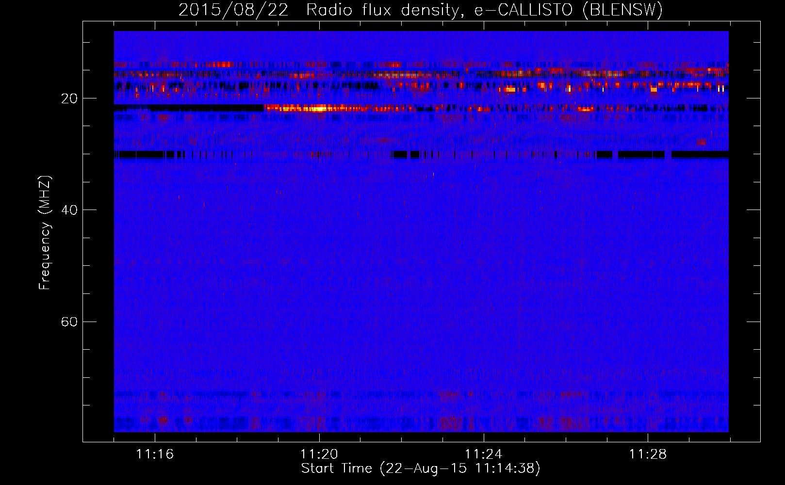
Task: Click the 11:20 time tick label
Action: 319,454
